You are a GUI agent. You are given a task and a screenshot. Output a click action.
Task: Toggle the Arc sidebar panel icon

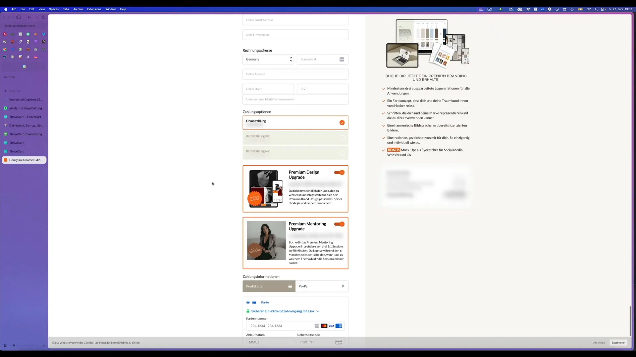pos(19,17)
